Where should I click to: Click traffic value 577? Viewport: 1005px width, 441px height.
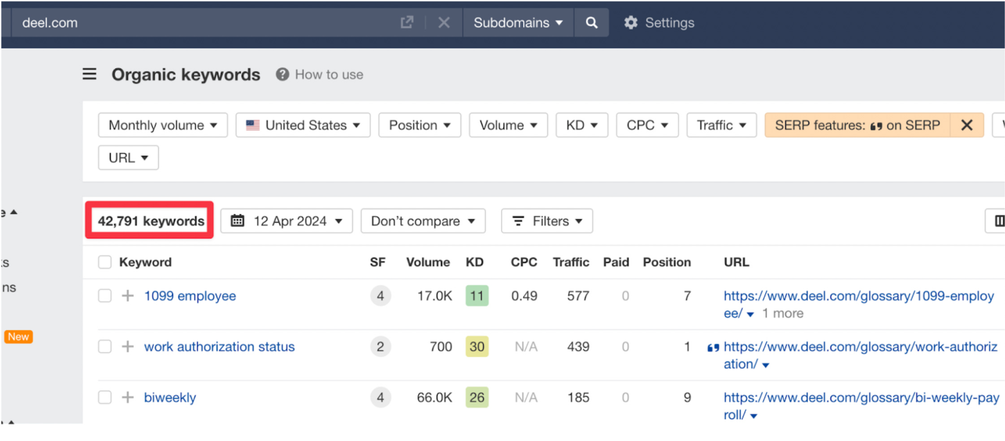coord(578,296)
